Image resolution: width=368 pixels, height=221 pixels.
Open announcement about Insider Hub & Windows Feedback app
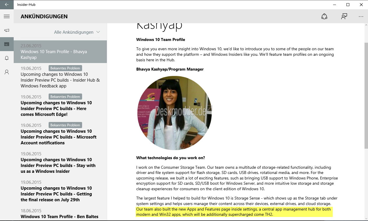coord(60,77)
